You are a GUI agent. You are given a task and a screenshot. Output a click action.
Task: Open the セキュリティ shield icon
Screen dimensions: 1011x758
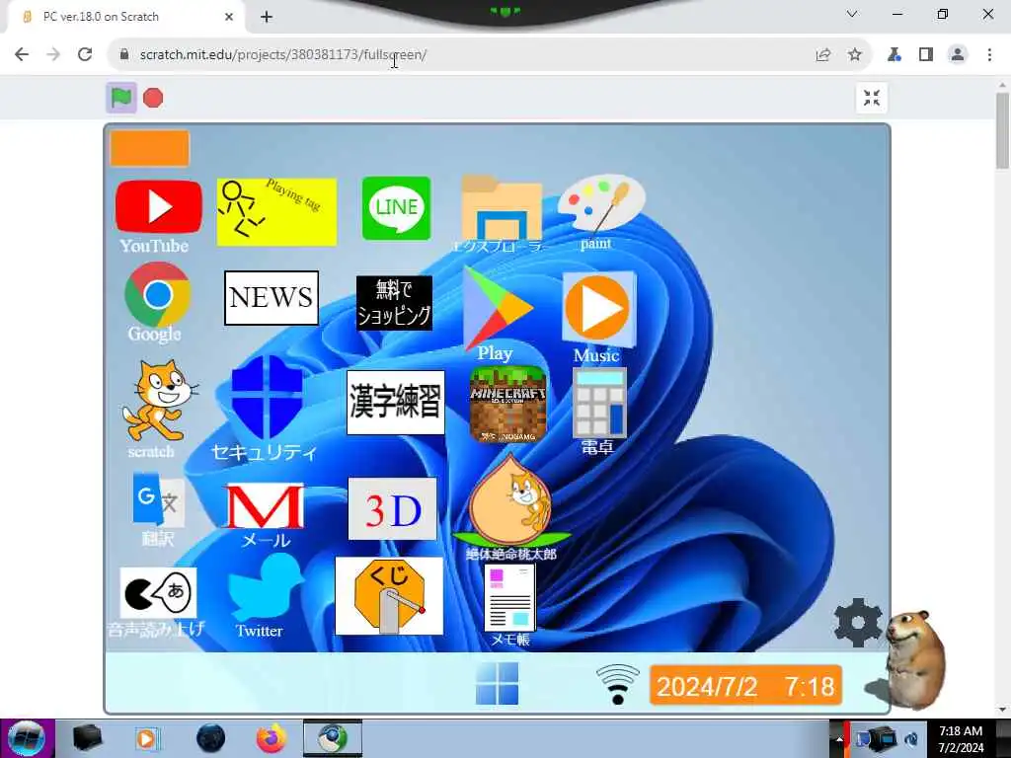267,397
